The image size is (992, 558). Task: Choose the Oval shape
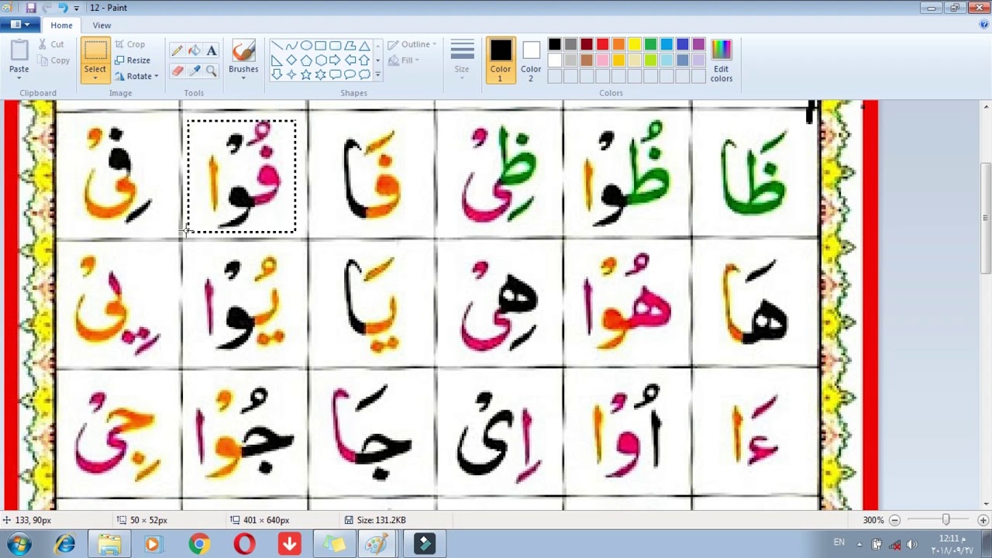click(306, 46)
